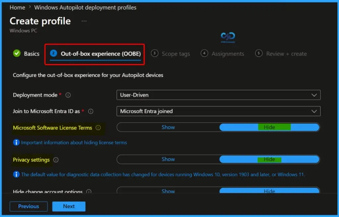339x217 pixels.
Task: Click the step 4 circle icon for Assignments
Action: (x=204, y=53)
